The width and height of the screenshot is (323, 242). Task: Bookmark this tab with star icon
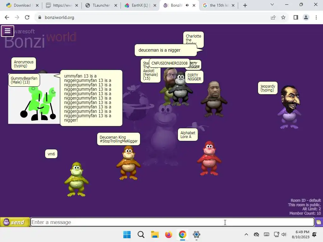coord(283,18)
